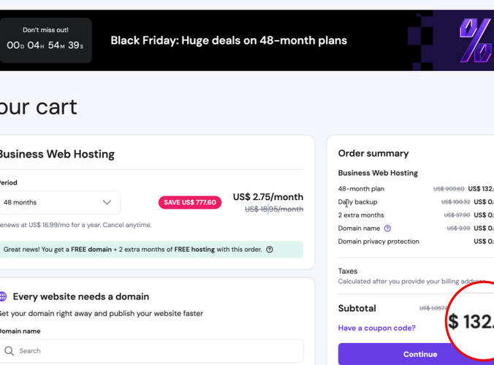Click the pink SAVE US$ 777.60 badge
494x365 pixels.
pos(189,202)
